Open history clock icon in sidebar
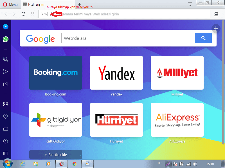 (x=6, y=141)
